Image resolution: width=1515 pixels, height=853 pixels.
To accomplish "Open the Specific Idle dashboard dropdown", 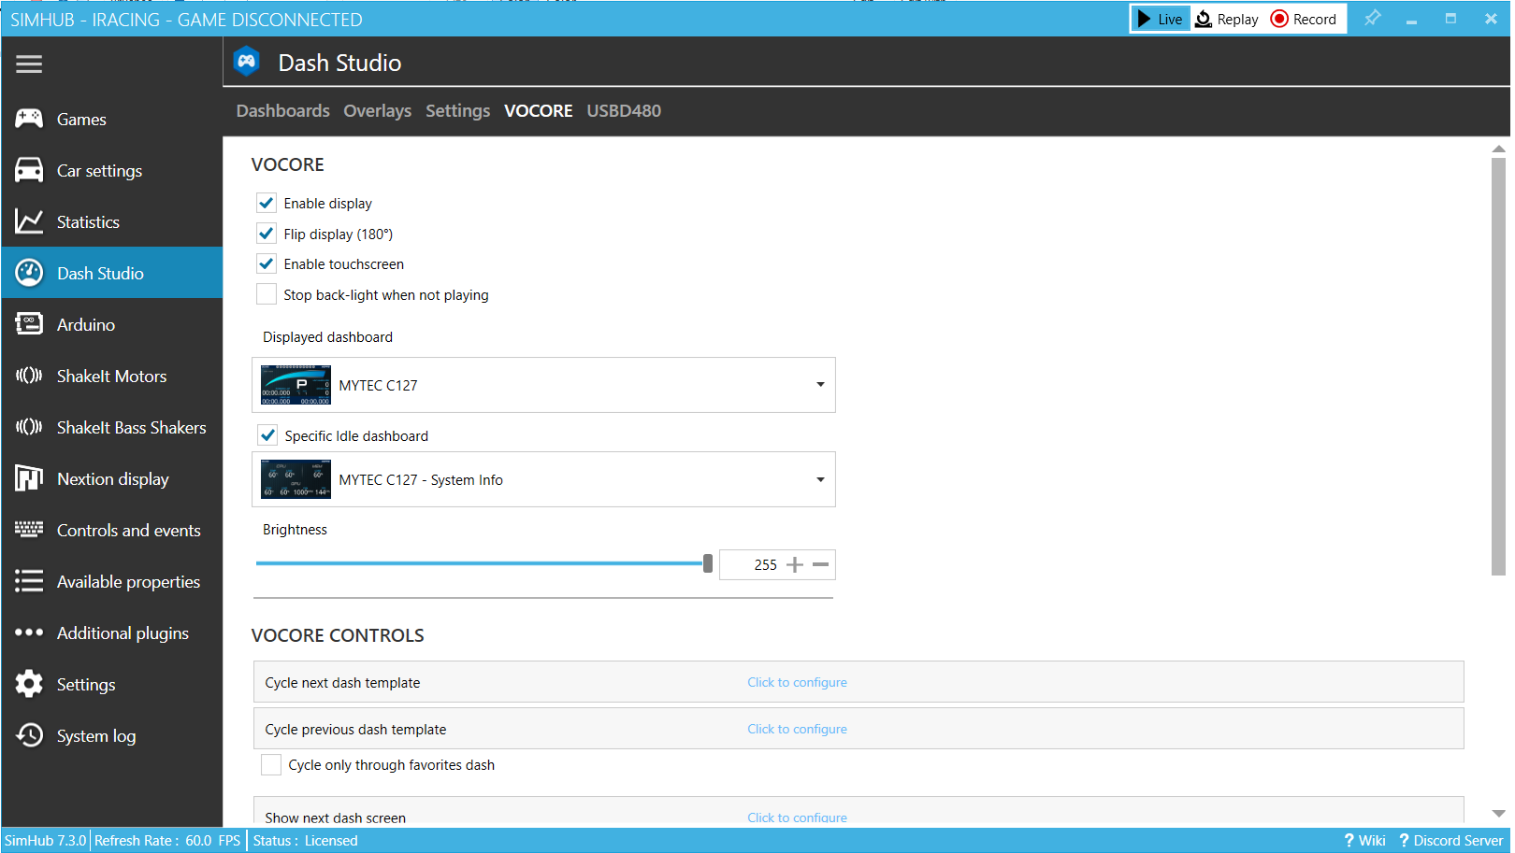I will [x=820, y=479].
